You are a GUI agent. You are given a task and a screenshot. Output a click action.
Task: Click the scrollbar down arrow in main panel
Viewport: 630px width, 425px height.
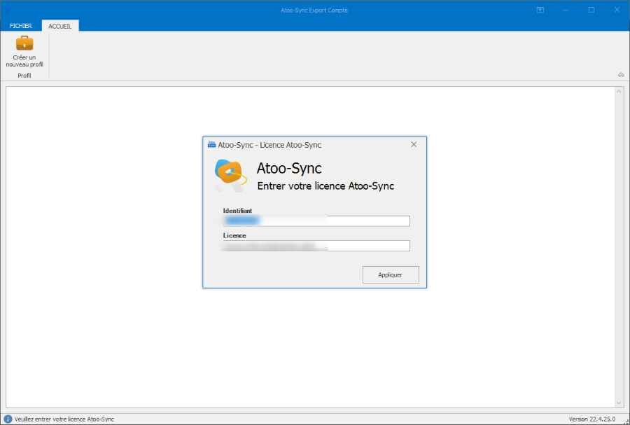click(x=619, y=403)
